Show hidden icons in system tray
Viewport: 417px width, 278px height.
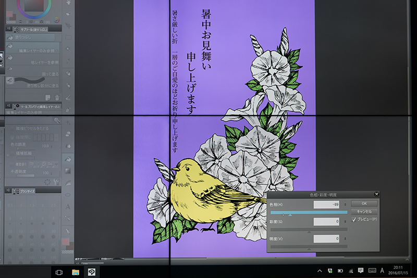pyautogui.click(x=320, y=271)
